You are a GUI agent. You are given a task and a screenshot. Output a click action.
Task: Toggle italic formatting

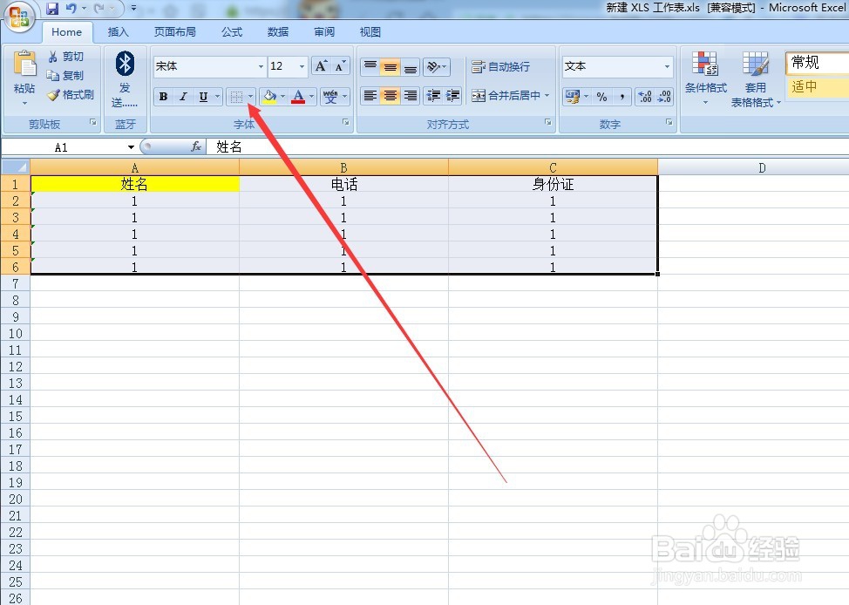coord(183,97)
